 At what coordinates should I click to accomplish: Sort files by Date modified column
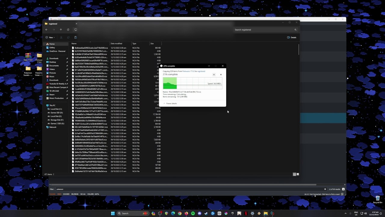[116, 44]
